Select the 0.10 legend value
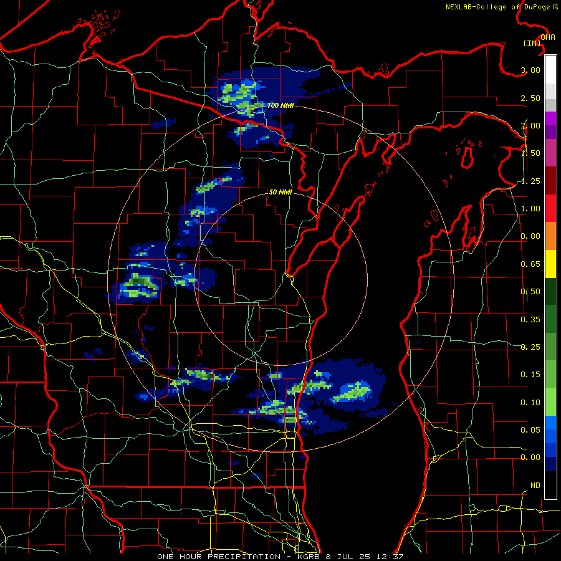The width and height of the screenshot is (561, 561). pos(530,403)
